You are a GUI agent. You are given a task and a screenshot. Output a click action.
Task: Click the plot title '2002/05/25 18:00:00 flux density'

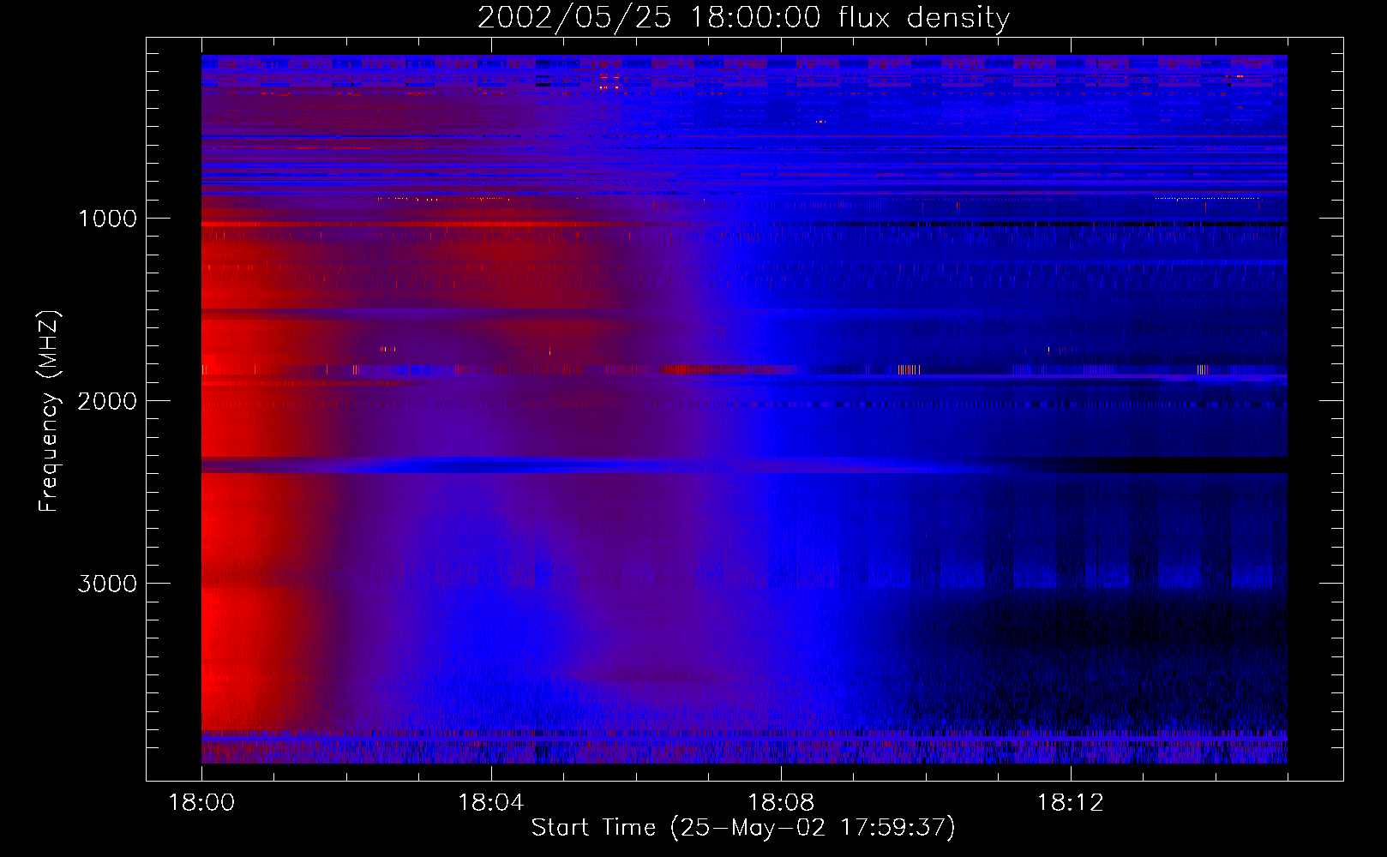pos(743,17)
